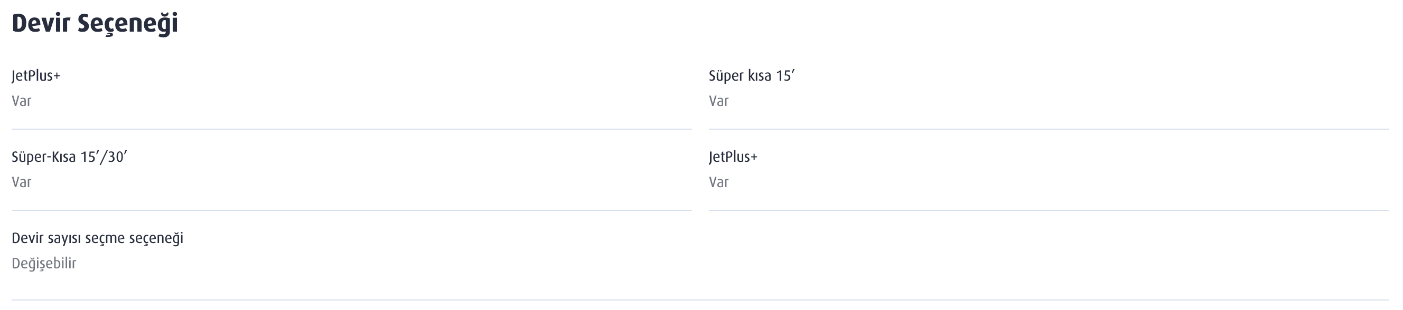Select the "Süper-Kısa 15′/30′" label

(69, 157)
